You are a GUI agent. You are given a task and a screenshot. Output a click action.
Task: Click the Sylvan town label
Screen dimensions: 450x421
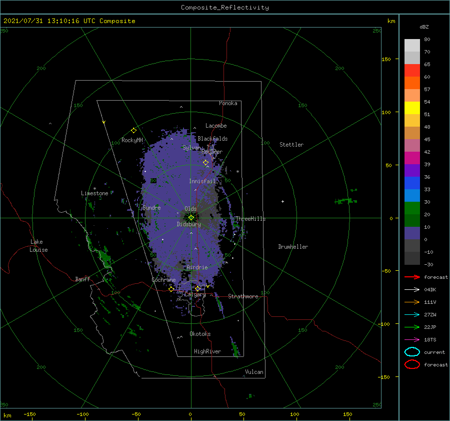pos(191,148)
